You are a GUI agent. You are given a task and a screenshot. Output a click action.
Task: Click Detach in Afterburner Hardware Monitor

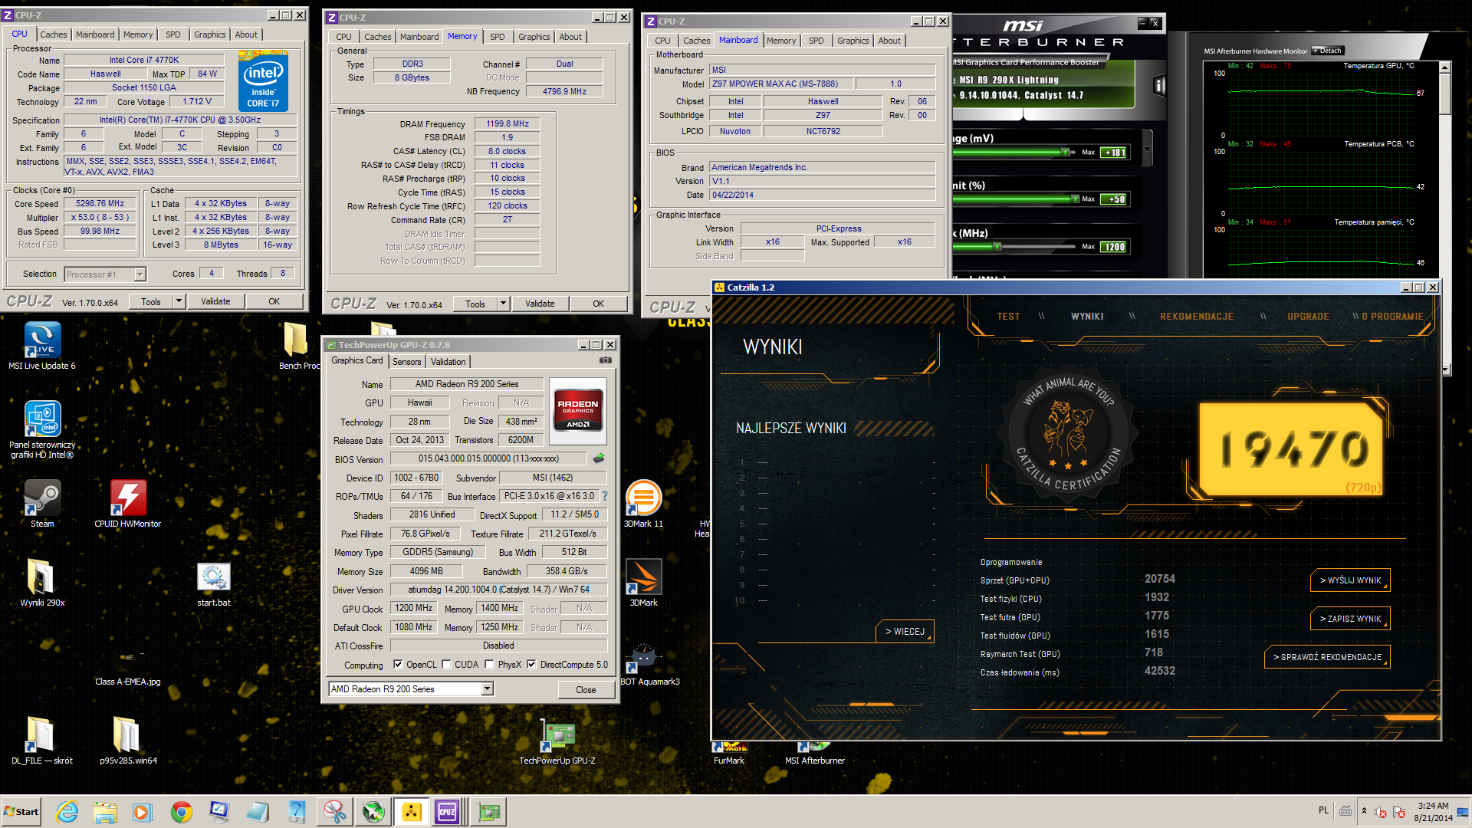coord(1327,51)
